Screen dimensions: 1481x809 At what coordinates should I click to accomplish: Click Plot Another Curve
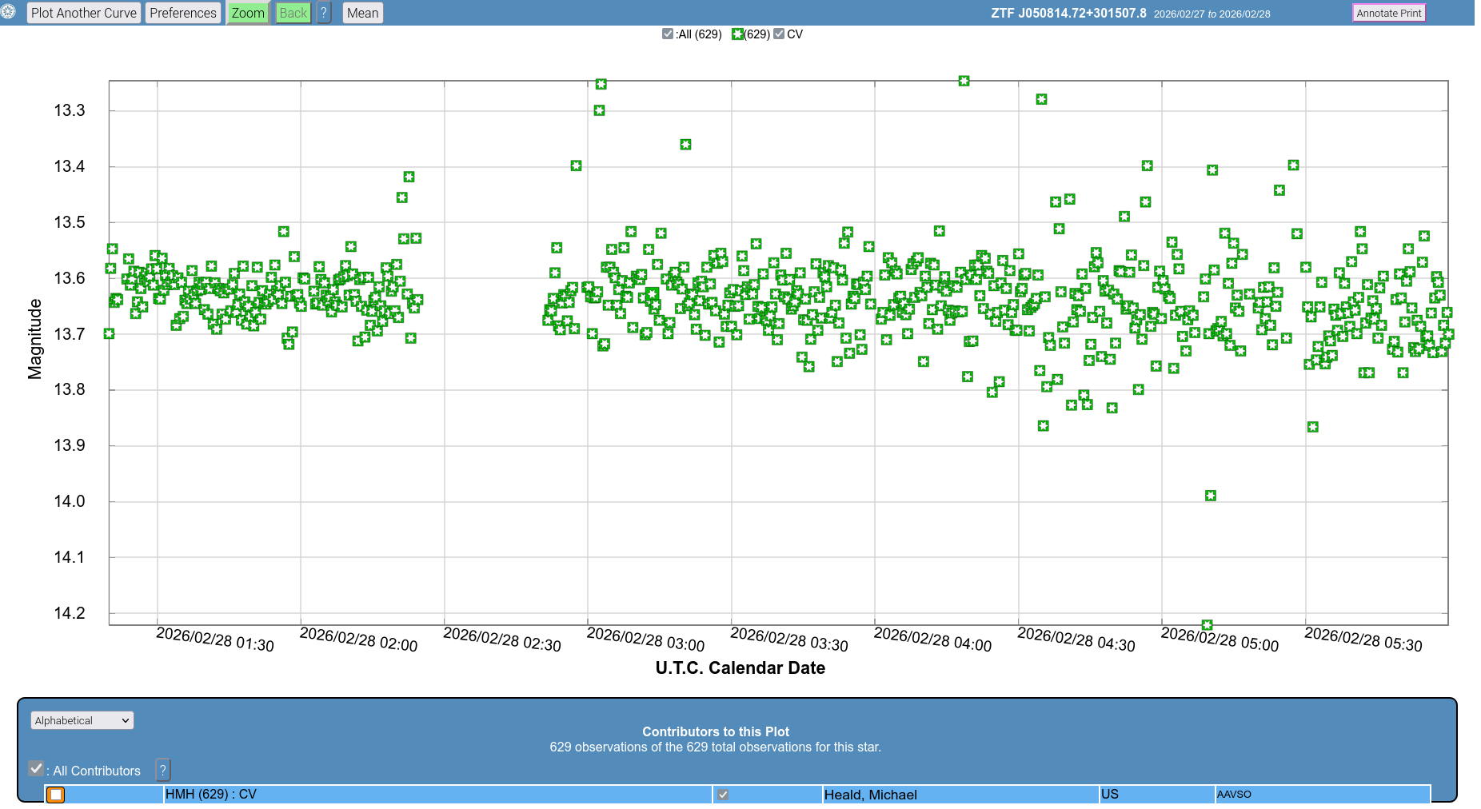[84, 13]
